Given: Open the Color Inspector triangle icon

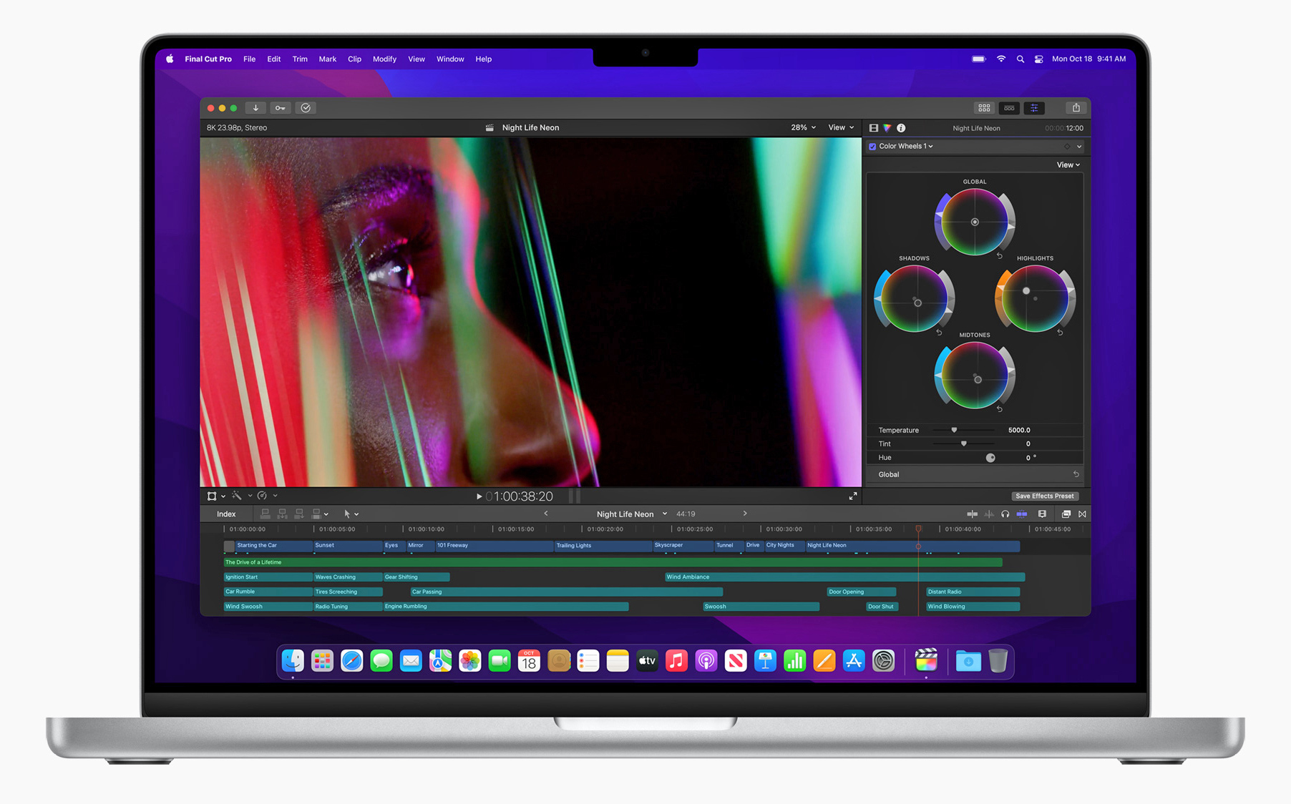Looking at the screenshot, I should 887,128.
